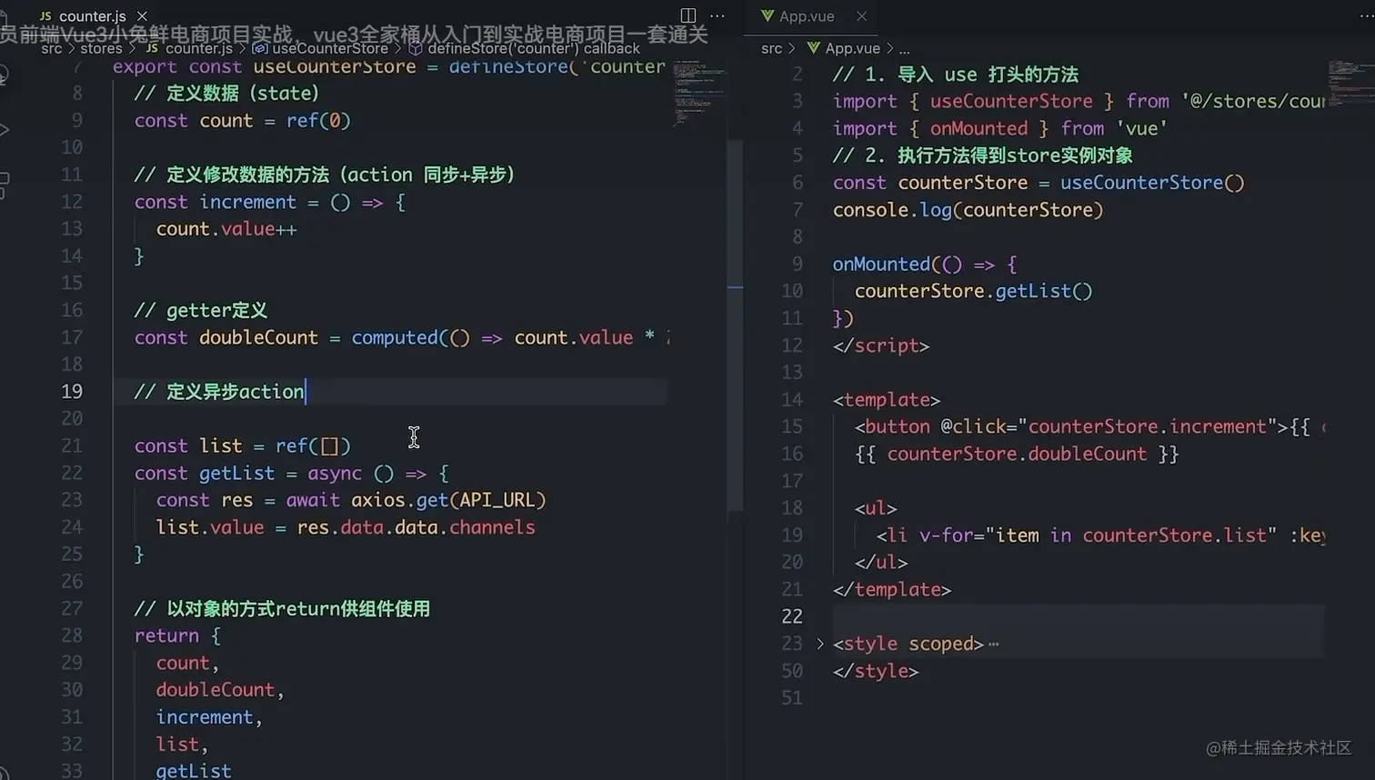The height and width of the screenshot is (780, 1375).
Task: Click the import useCounterStore line in App.vue
Action: click(x=1079, y=101)
